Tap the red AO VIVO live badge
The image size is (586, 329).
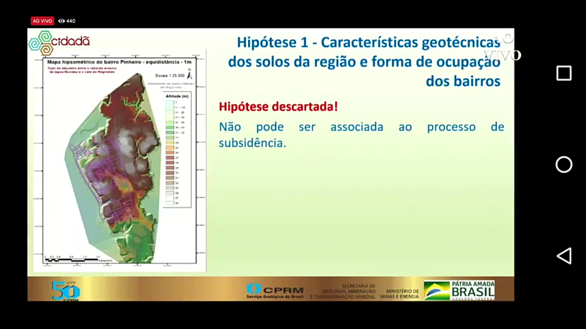tap(43, 21)
